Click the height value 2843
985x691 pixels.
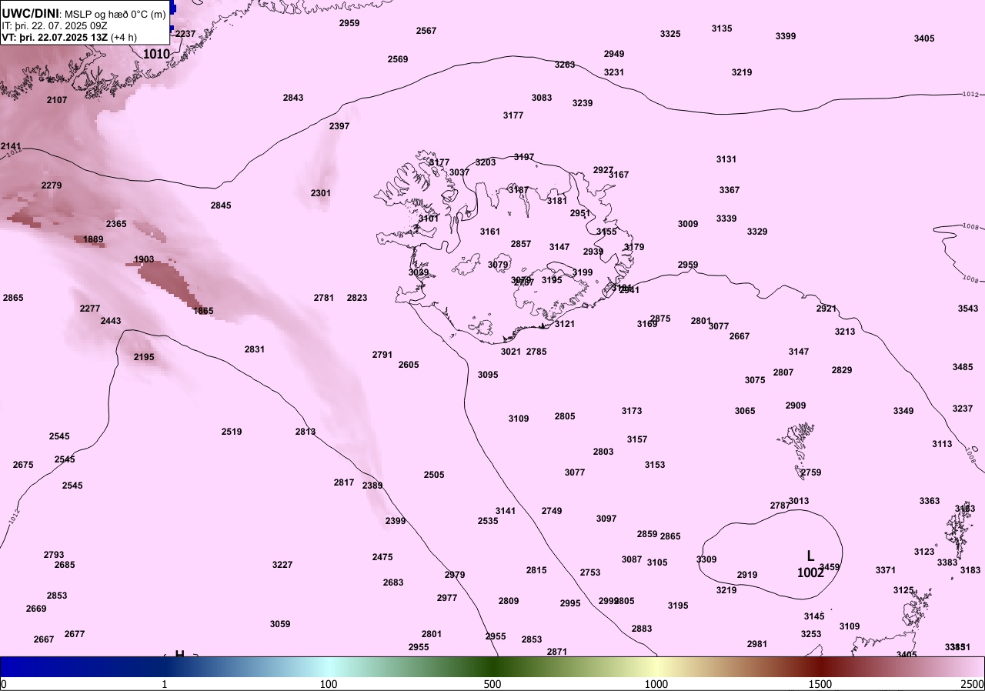[293, 98]
